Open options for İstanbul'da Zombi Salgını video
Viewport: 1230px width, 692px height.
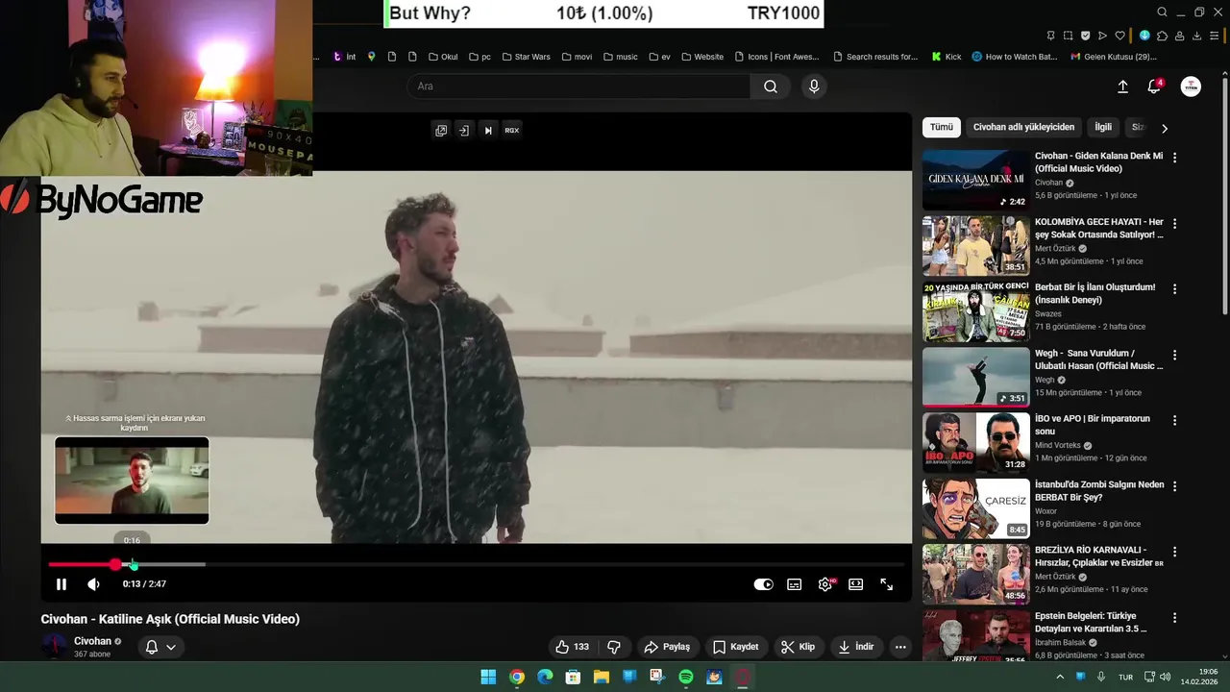click(x=1174, y=485)
